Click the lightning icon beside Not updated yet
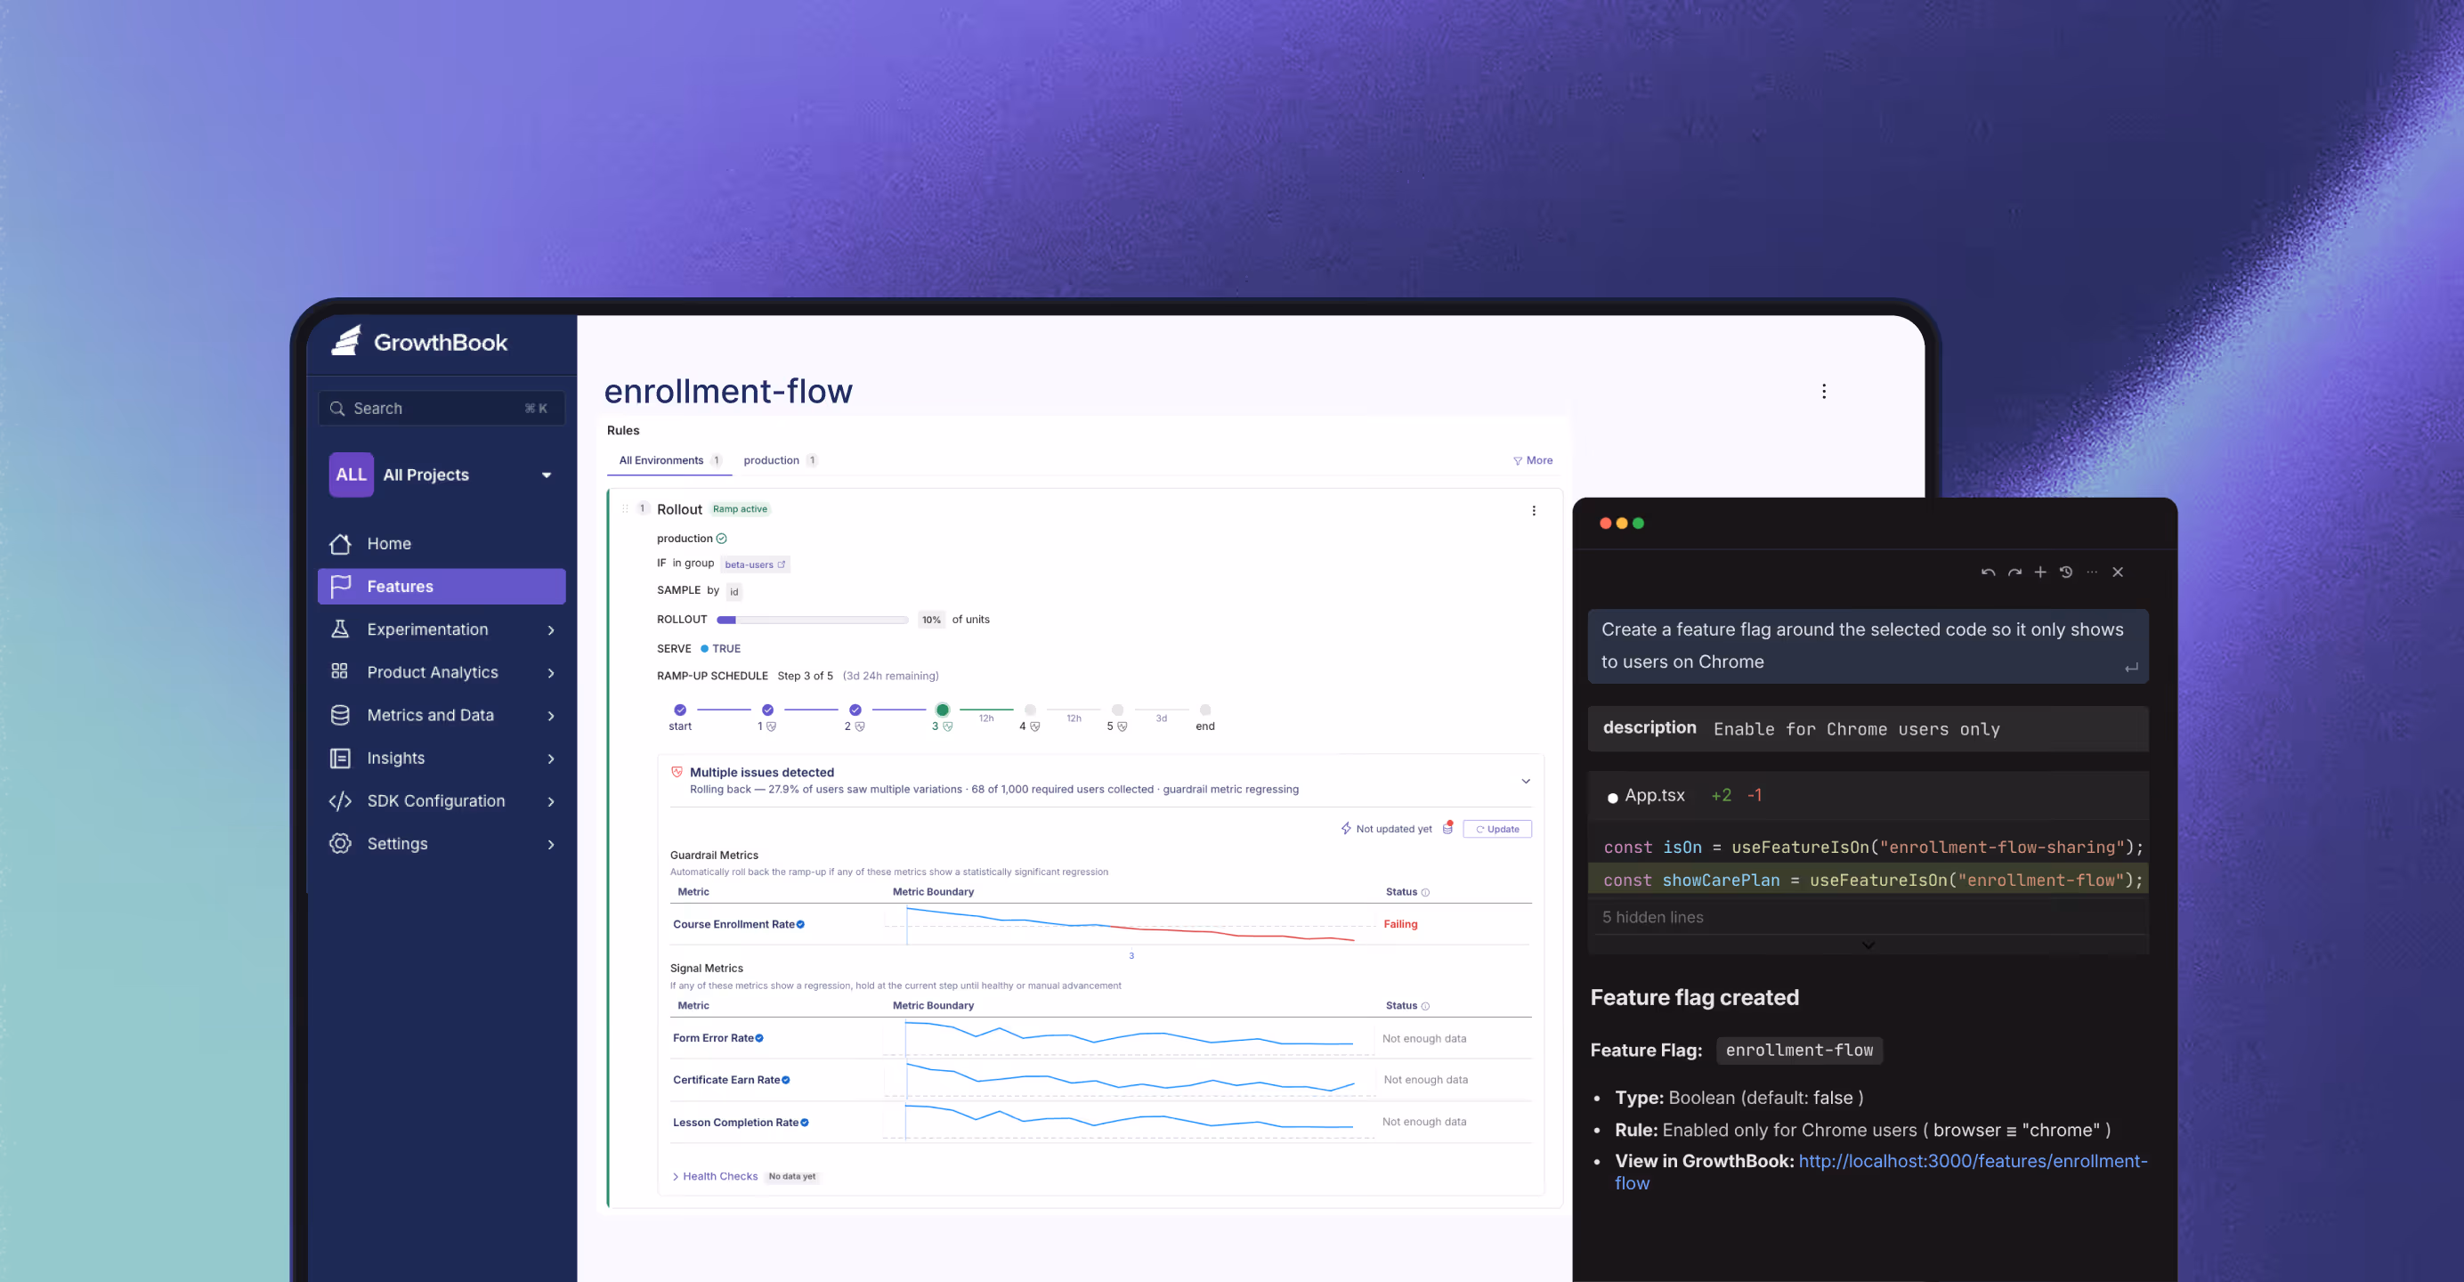 tap(1346, 829)
